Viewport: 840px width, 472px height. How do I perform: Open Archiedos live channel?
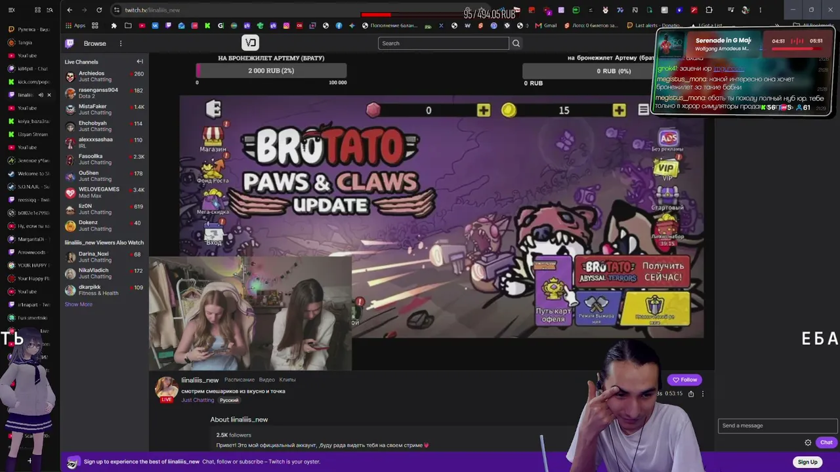click(104, 77)
